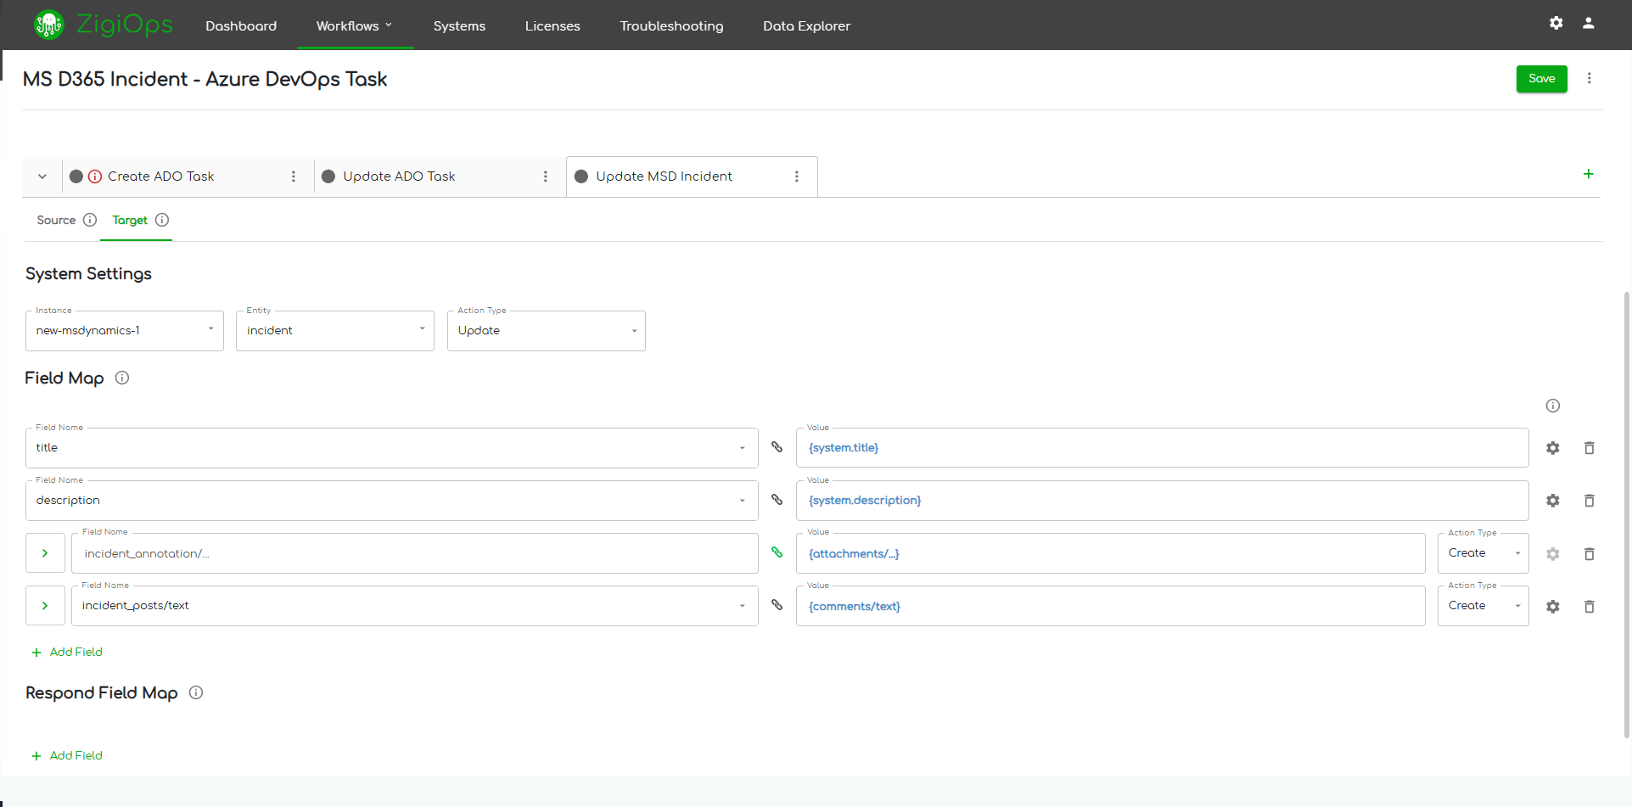Open settings gear for incident_posts/text row
This screenshot has width=1632, height=807.
coord(1553,607)
